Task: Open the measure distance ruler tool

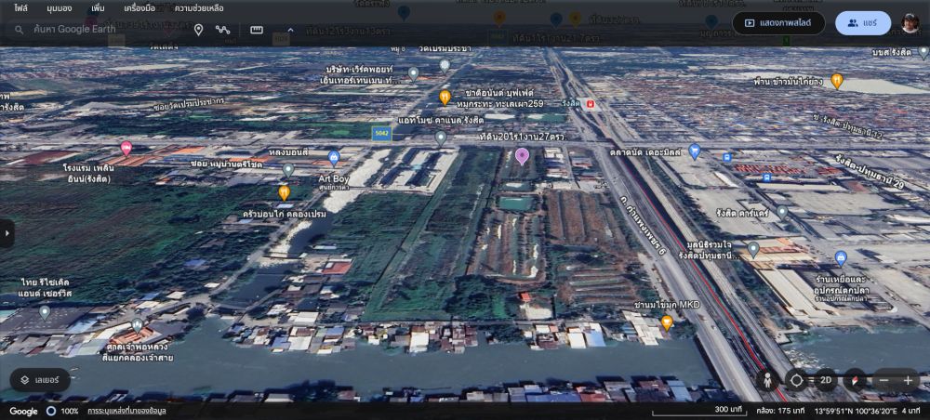Action: coord(257,30)
